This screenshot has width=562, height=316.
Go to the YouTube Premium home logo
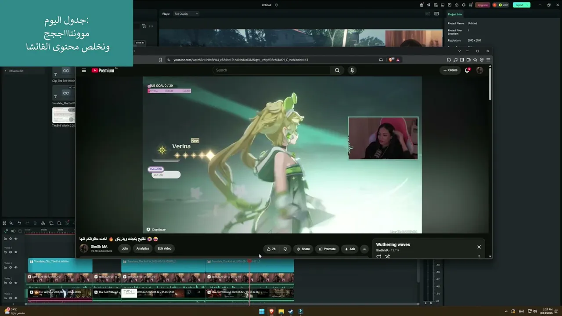click(x=104, y=70)
